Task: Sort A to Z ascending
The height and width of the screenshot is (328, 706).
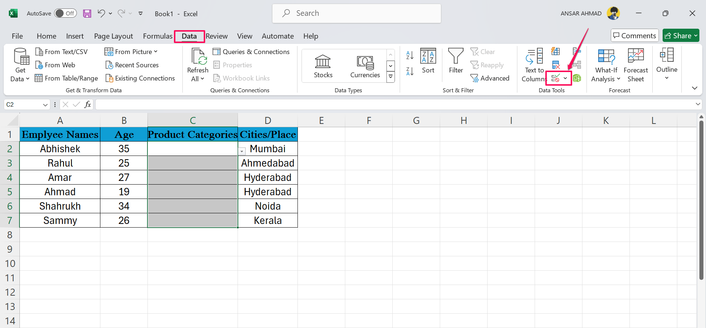Action: coord(410,55)
